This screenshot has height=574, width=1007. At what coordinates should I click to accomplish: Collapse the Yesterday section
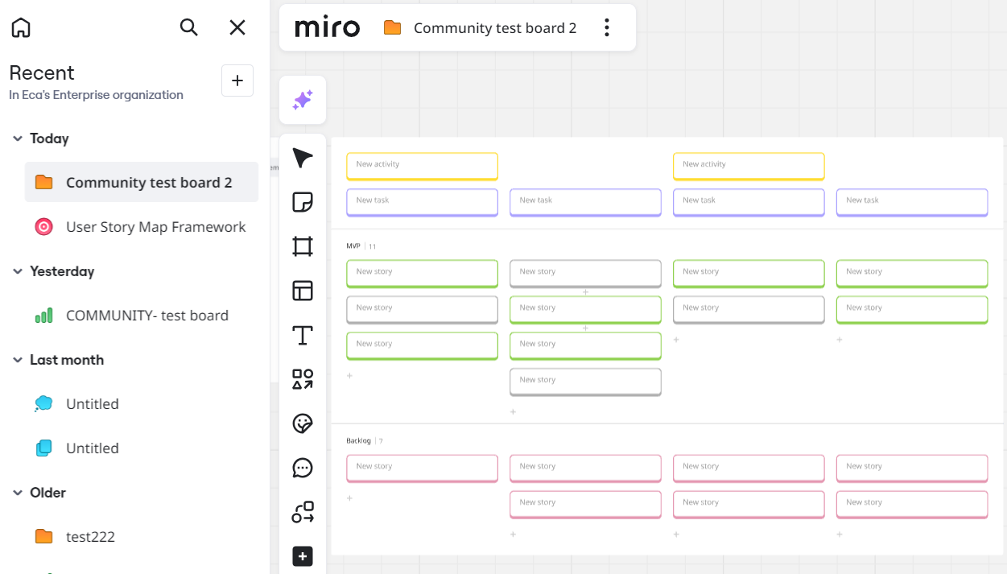pos(17,271)
